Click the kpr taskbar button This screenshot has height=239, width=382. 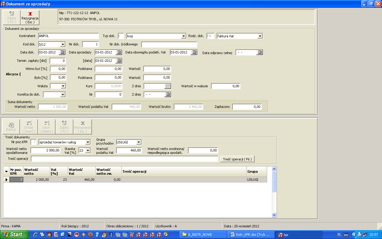point(299,235)
